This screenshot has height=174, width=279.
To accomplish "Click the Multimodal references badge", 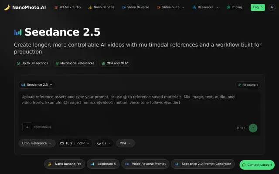I will (x=75, y=63).
